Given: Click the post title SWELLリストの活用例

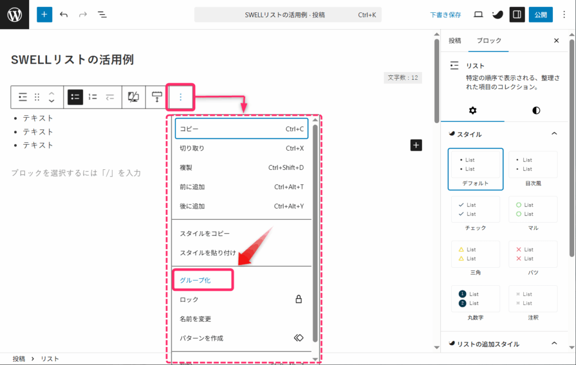Looking at the screenshot, I should pos(73,60).
